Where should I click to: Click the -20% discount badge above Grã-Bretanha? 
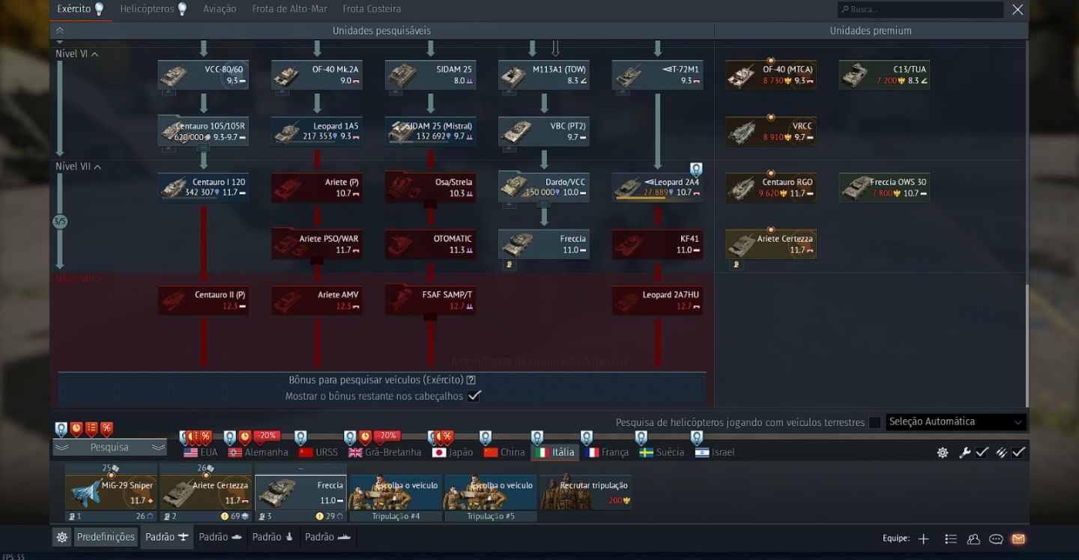[x=387, y=436]
